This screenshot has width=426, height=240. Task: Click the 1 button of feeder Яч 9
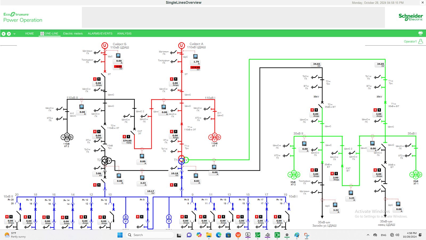pyautogui.click(x=186, y=217)
